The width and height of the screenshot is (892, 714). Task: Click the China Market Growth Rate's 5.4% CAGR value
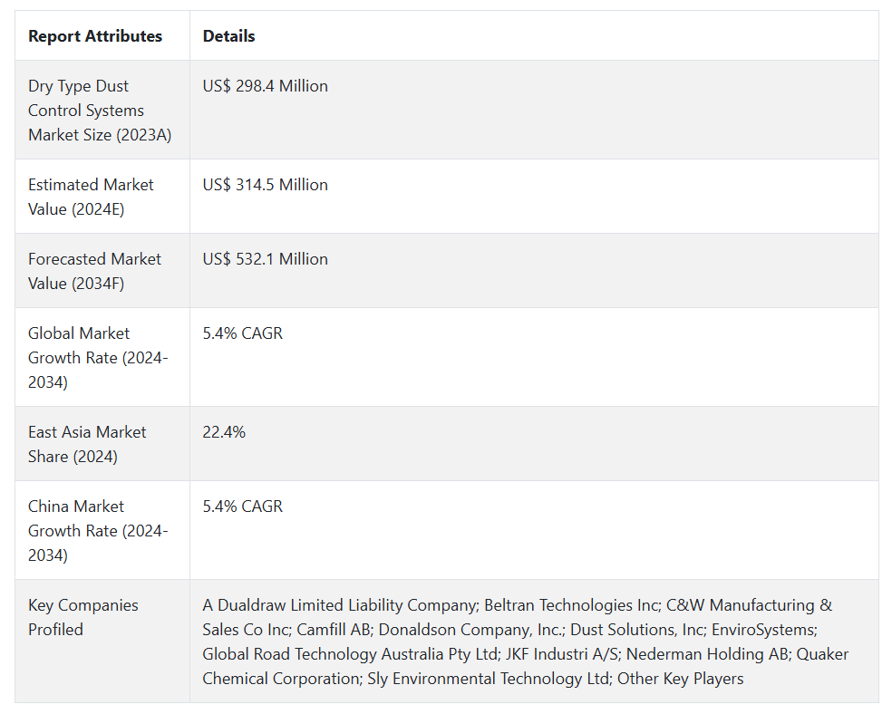tap(243, 507)
